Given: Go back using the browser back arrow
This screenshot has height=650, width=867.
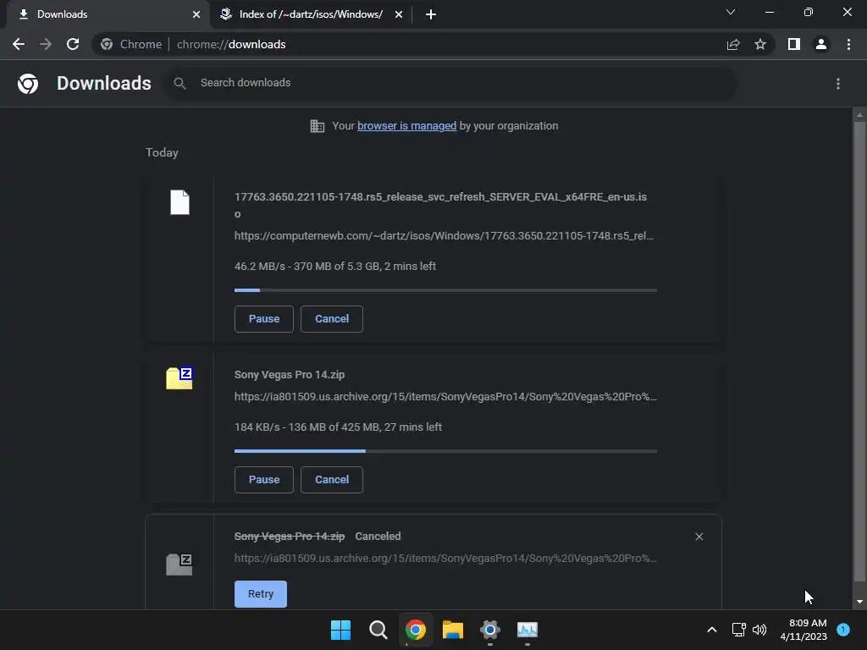Looking at the screenshot, I should pyautogui.click(x=19, y=44).
